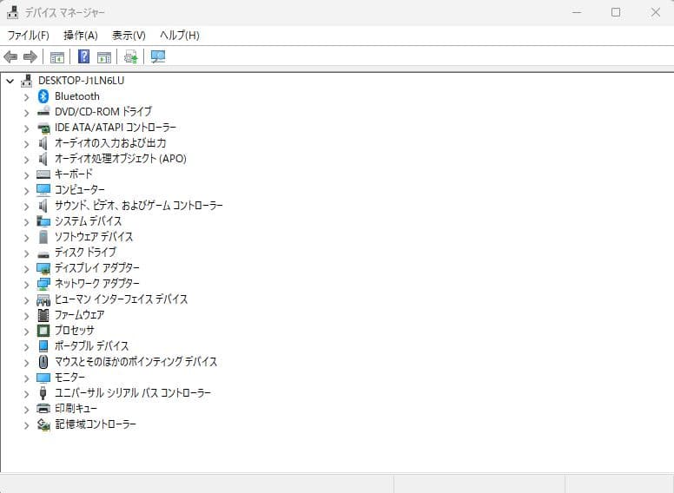Expand サウンド、ビデオ、およびゲーム コントローラー category
This screenshot has width=674, height=493.
pos(27,206)
